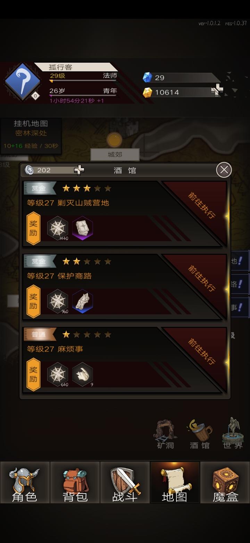Tap the blue question-mark character avatar
250x543 pixels.
[23, 81]
